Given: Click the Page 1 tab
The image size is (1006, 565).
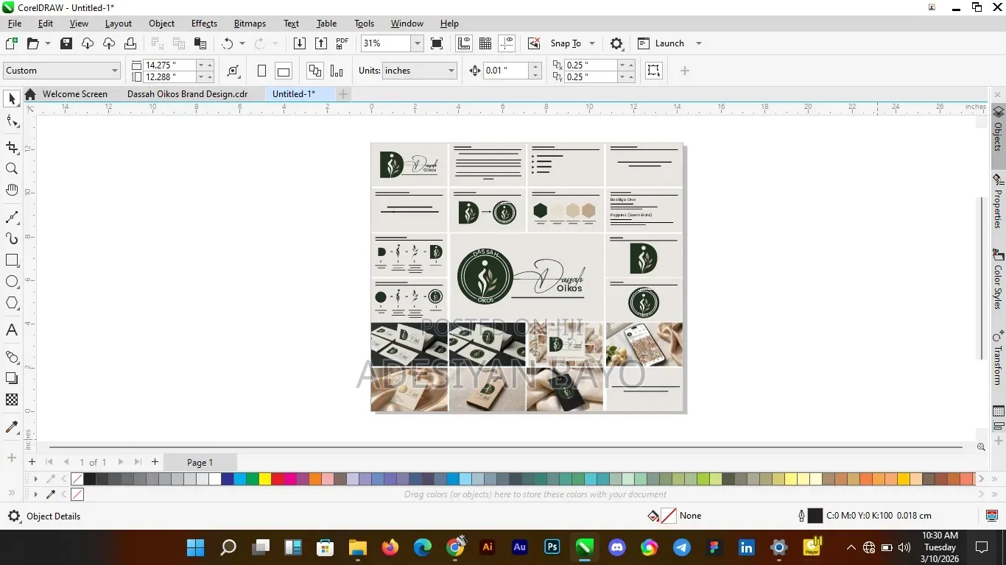Looking at the screenshot, I should click(200, 462).
